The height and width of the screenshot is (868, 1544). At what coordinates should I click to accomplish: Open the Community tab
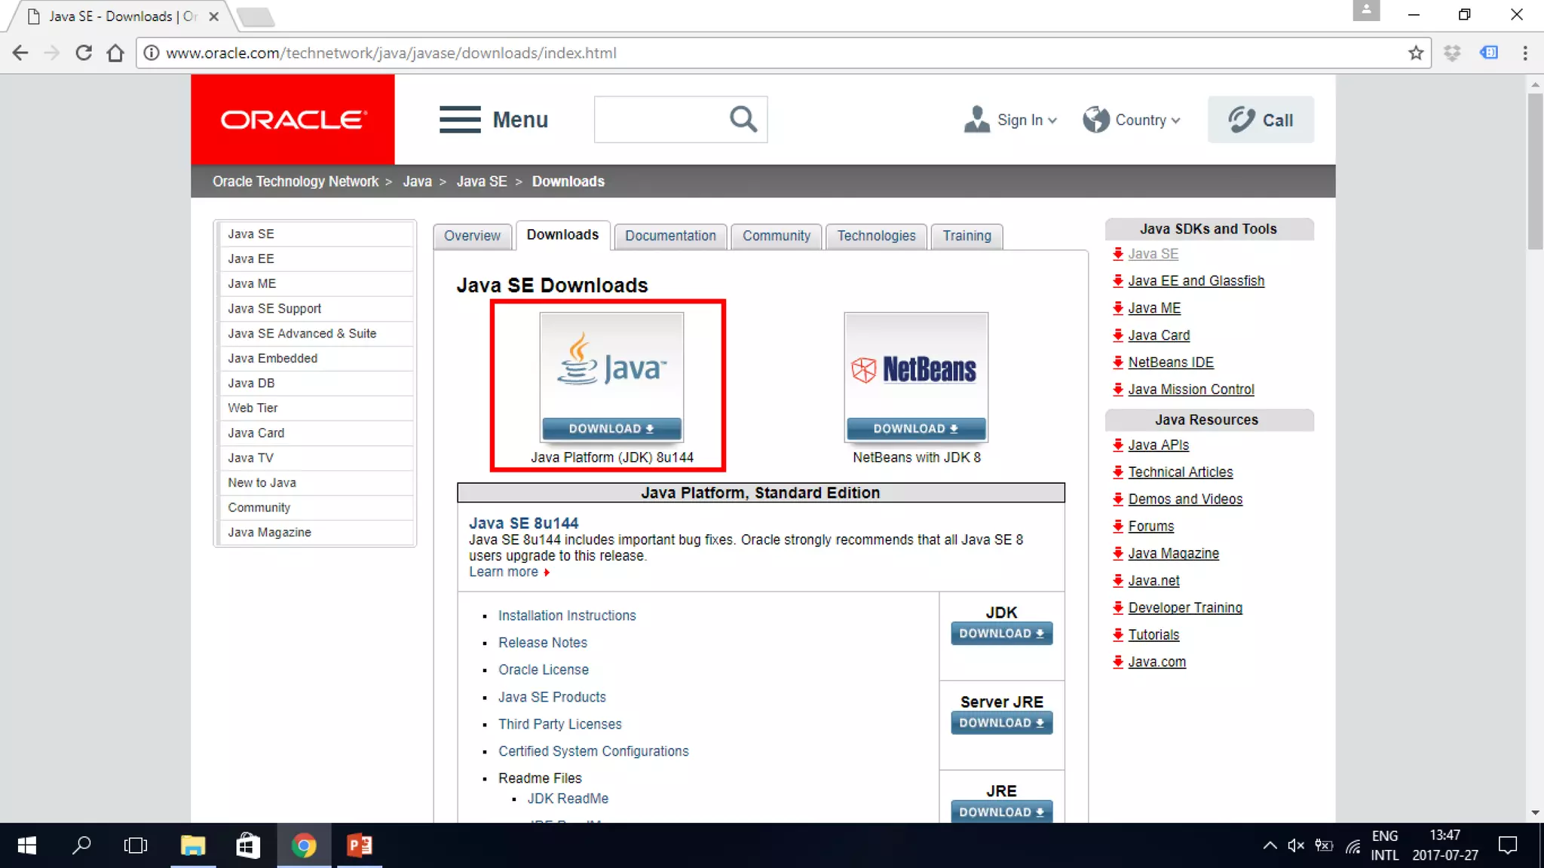coord(777,236)
